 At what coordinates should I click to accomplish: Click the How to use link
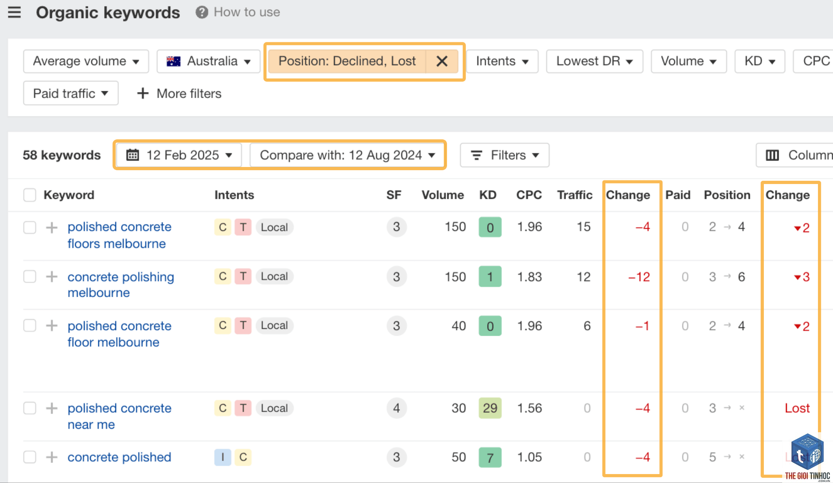click(x=247, y=12)
